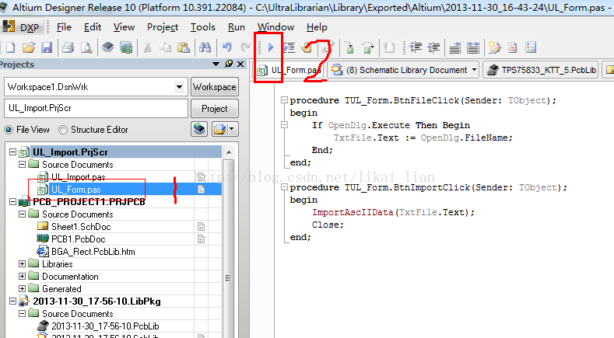The height and width of the screenshot is (338, 614).
Task: Open the Run menu
Action: pyautogui.click(x=237, y=27)
